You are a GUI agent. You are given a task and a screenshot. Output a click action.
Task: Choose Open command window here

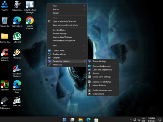pos(67,25)
